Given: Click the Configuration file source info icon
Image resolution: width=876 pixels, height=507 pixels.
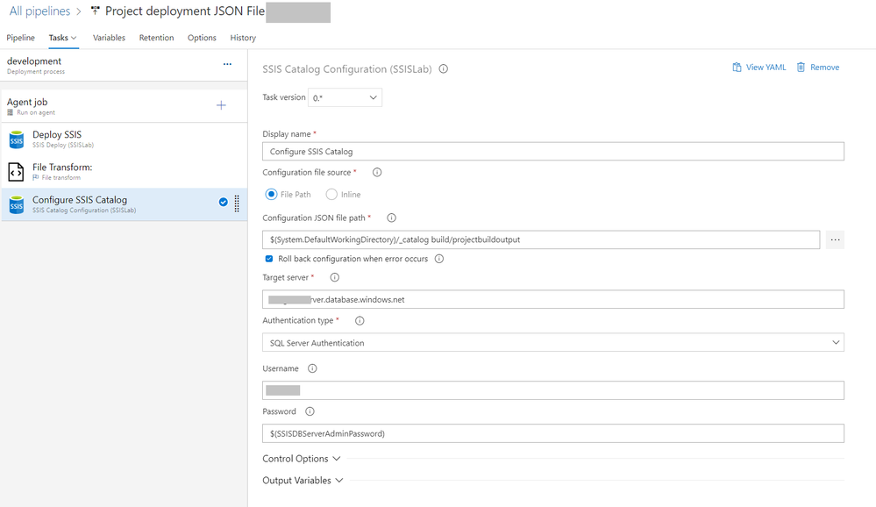Looking at the screenshot, I should click(377, 173).
